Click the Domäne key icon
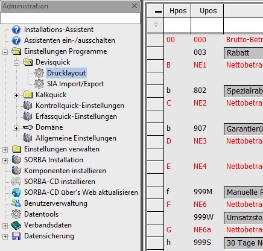The width and height of the screenshot is (263, 251). (28, 127)
